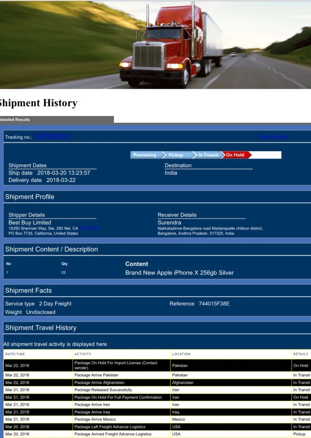Click the LOCATION column header

click(181, 354)
